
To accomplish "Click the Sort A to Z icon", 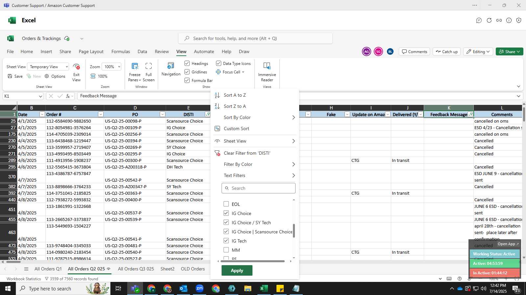I will point(217,95).
